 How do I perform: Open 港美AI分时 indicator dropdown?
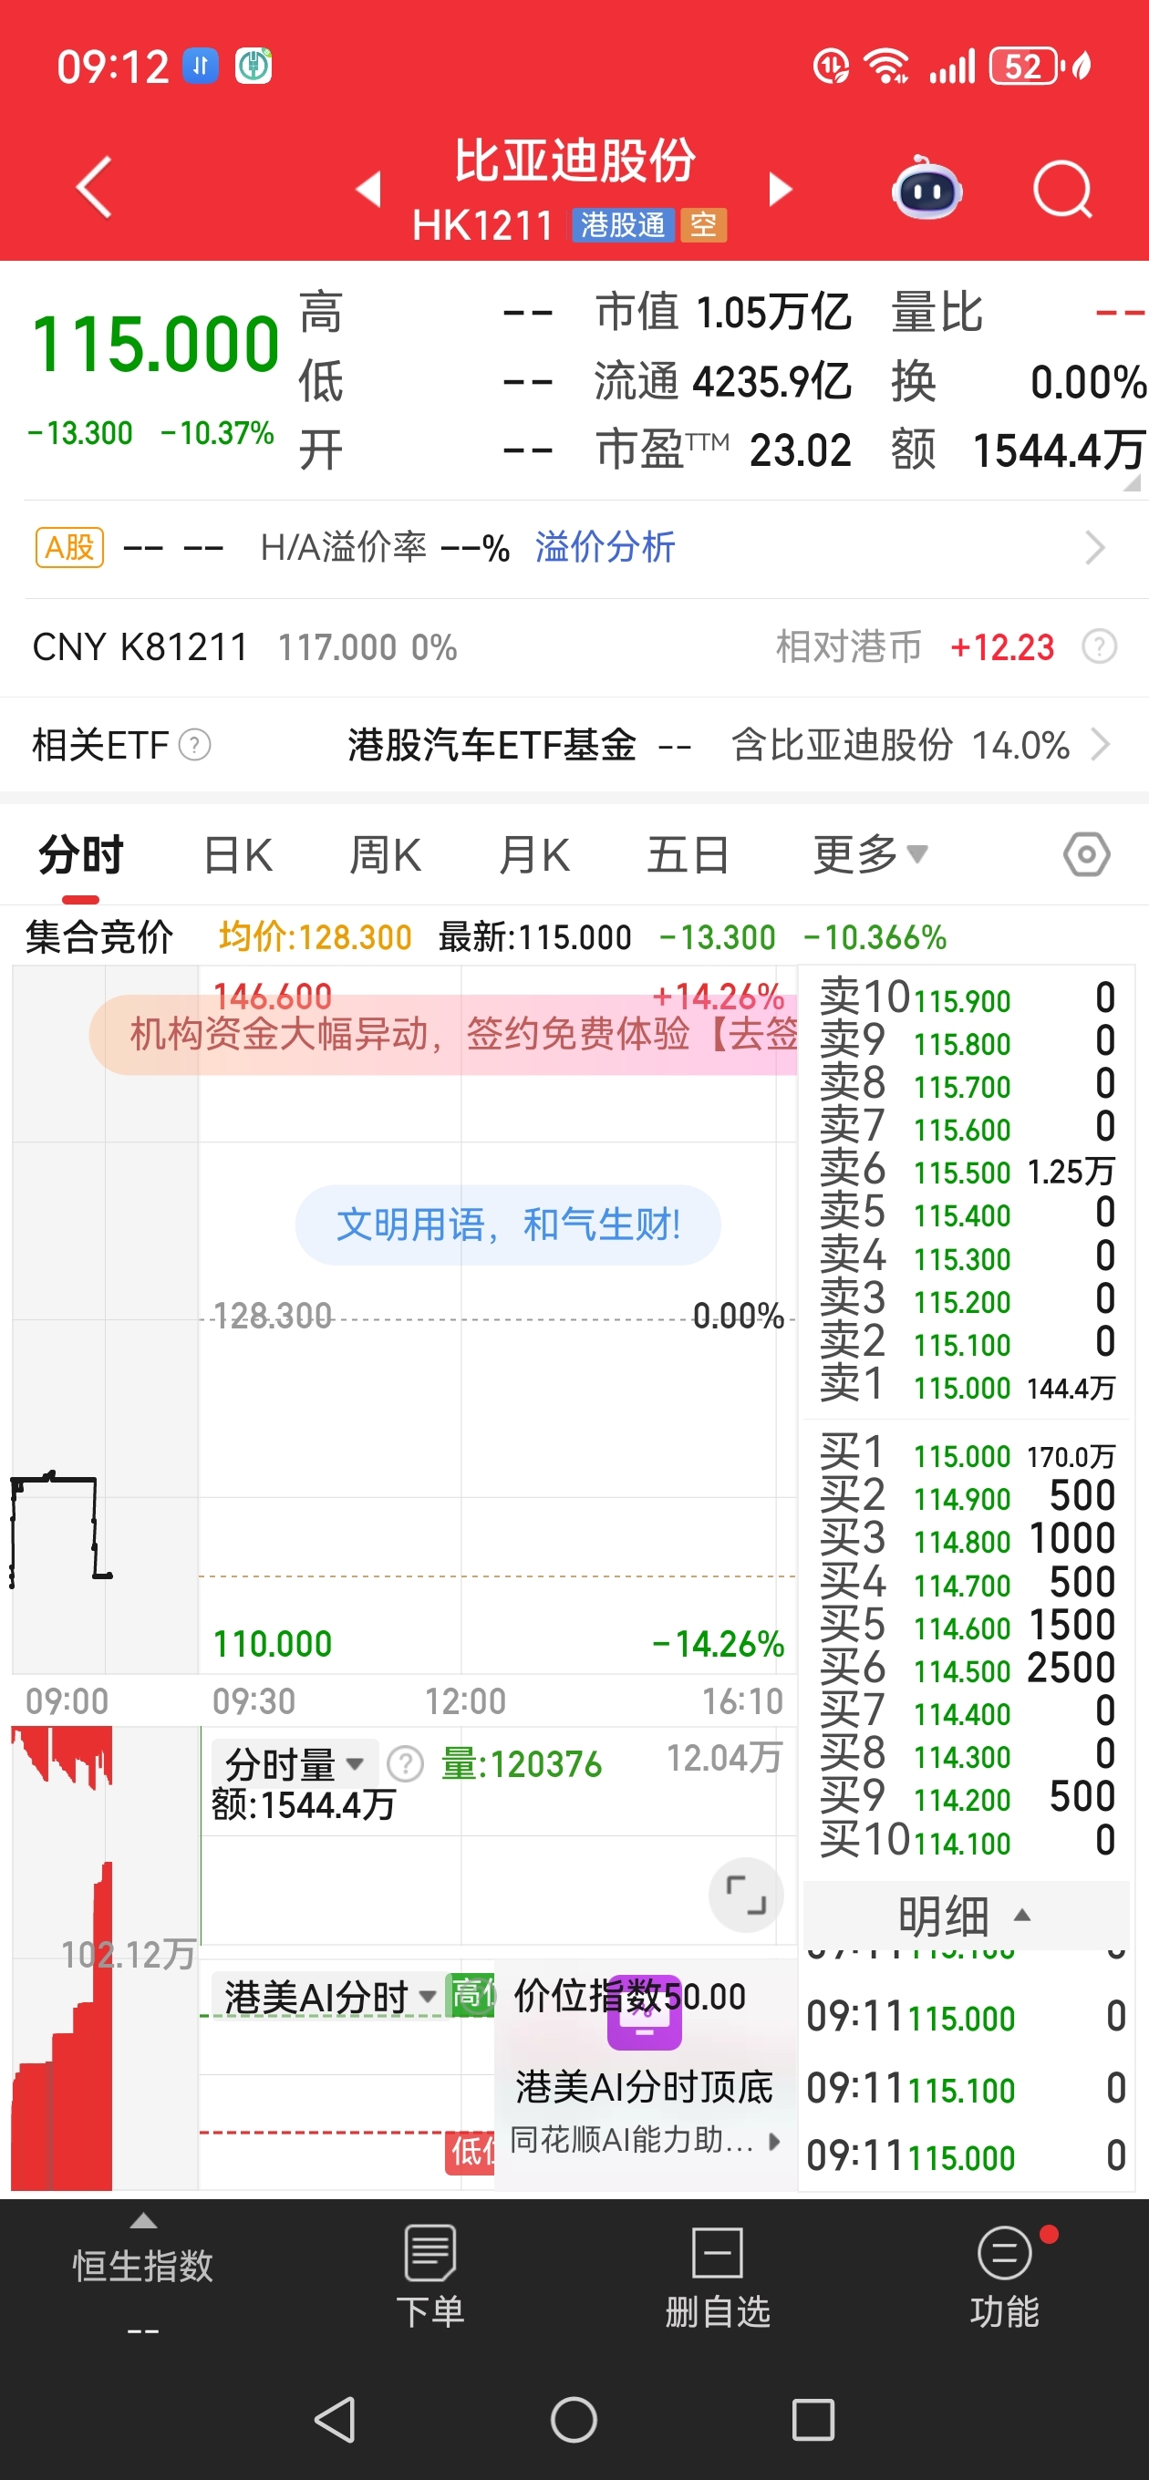point(330,1997)
